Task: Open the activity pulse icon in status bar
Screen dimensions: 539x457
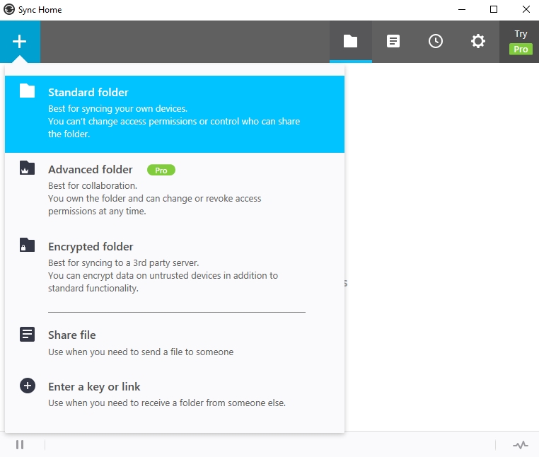Action: point(520,445)
